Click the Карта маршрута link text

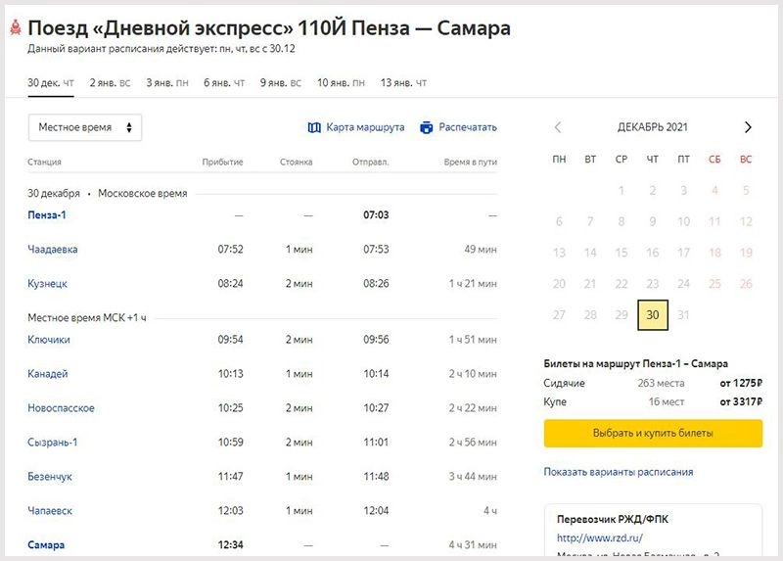pyautogui.click(x=365, y=127)
